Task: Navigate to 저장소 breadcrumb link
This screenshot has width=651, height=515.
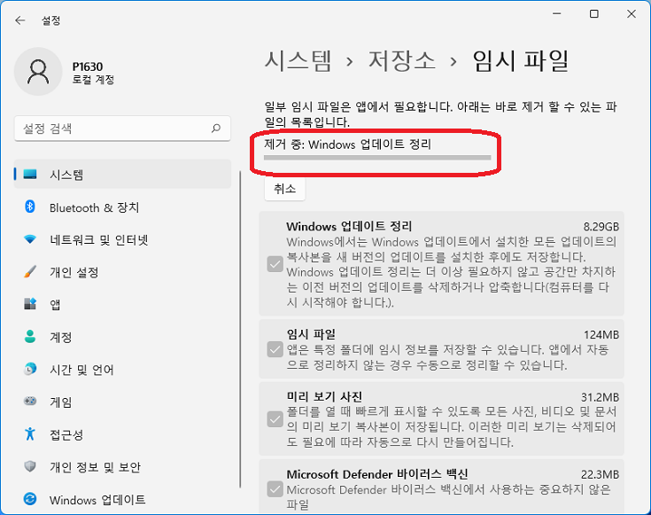Action: pos(402,60)
